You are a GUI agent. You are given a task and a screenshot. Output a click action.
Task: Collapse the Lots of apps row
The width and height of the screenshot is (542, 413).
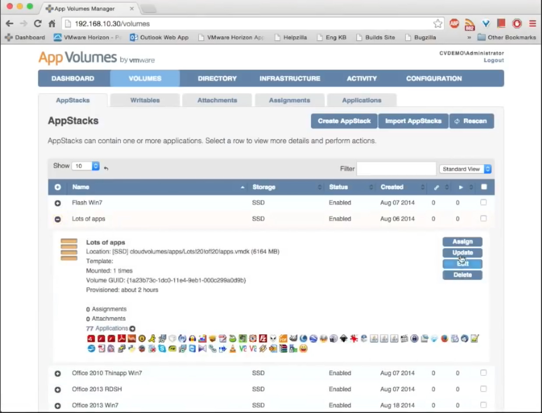tap(57, 219)
